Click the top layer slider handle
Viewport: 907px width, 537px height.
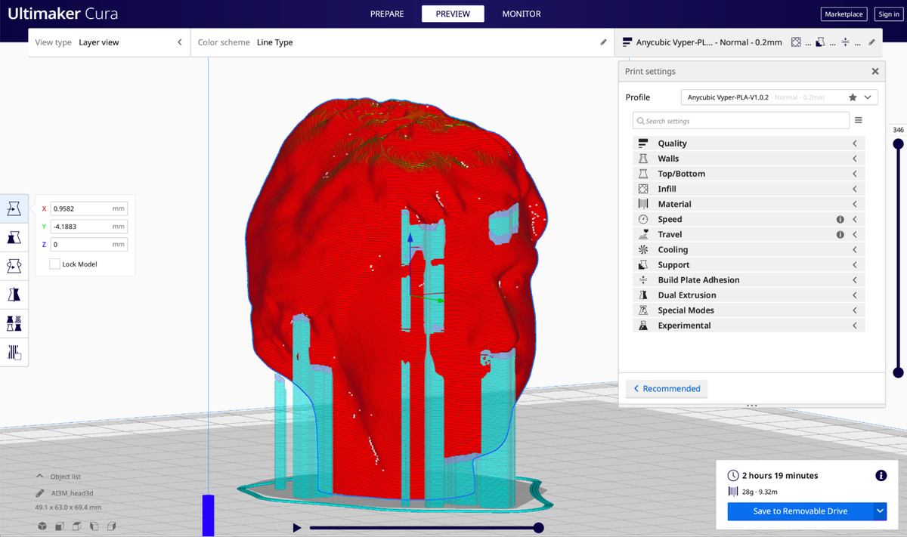(x=898, y=144)
